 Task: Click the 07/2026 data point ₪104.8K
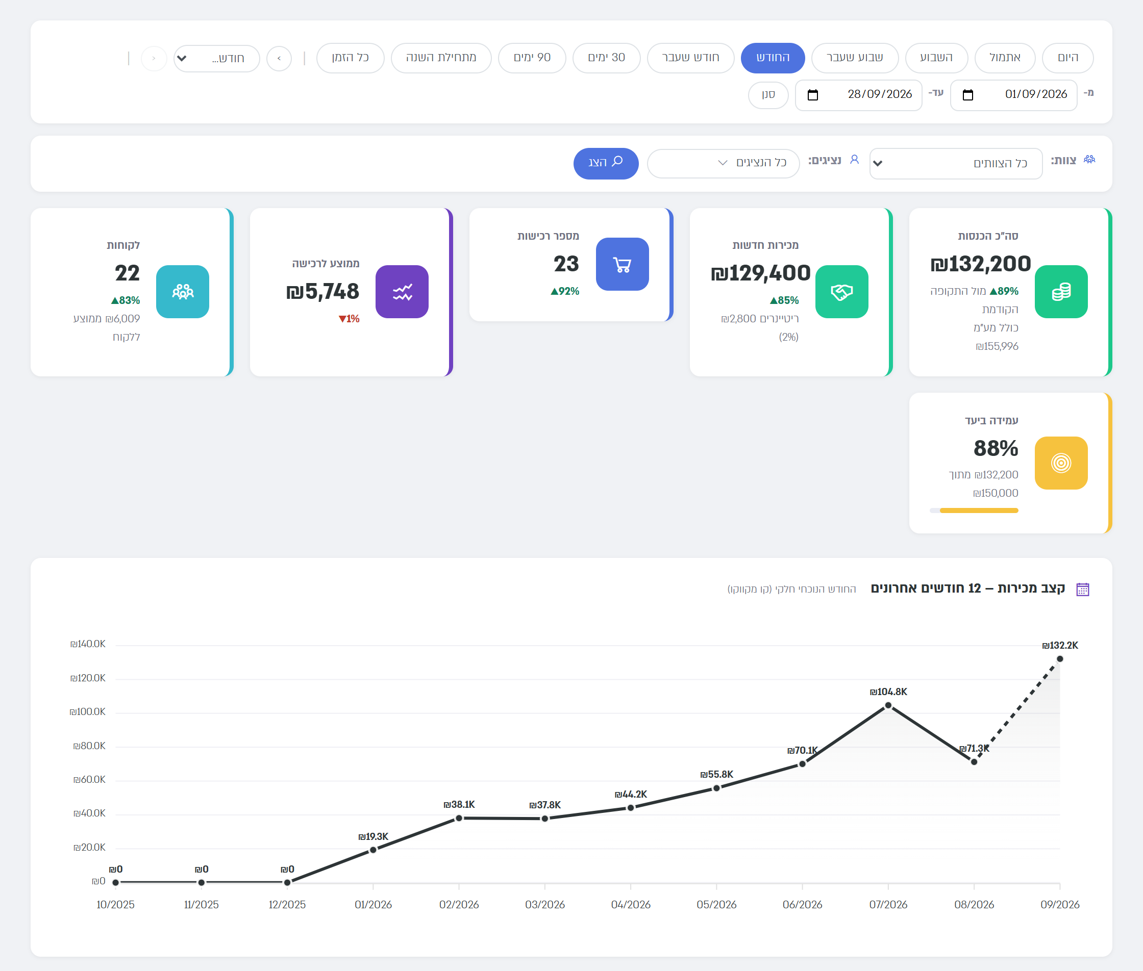point(888,705)
